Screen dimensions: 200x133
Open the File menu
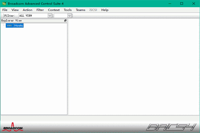5,10
